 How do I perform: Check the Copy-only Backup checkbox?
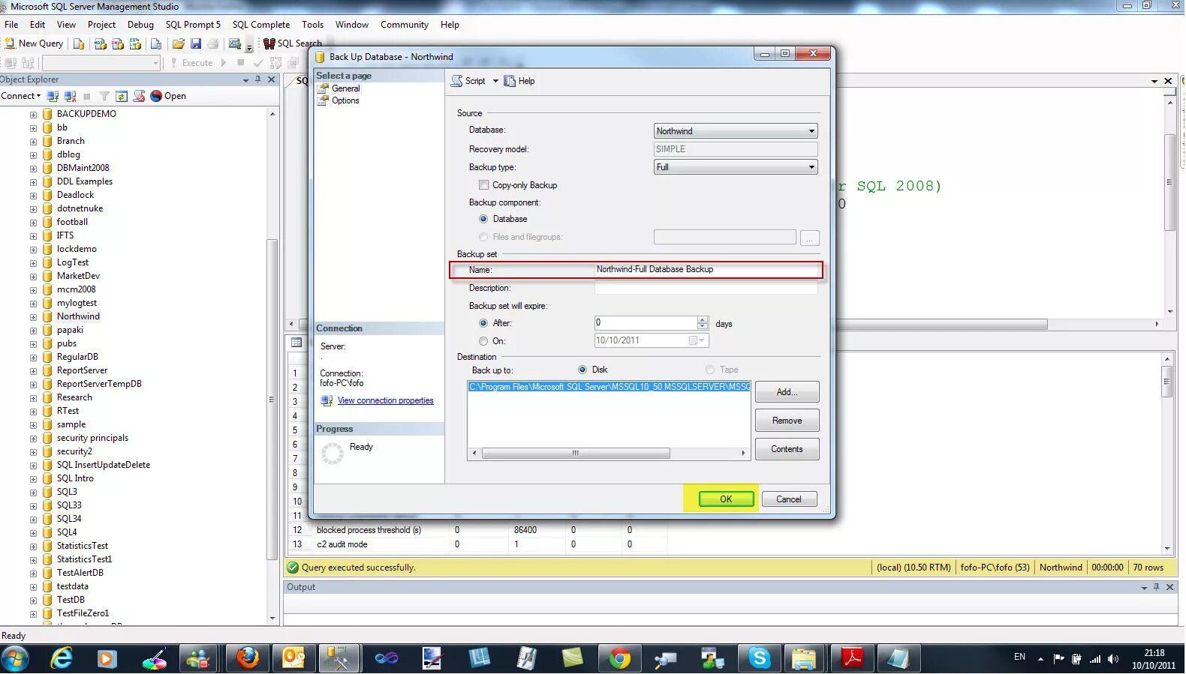[483, 184]
